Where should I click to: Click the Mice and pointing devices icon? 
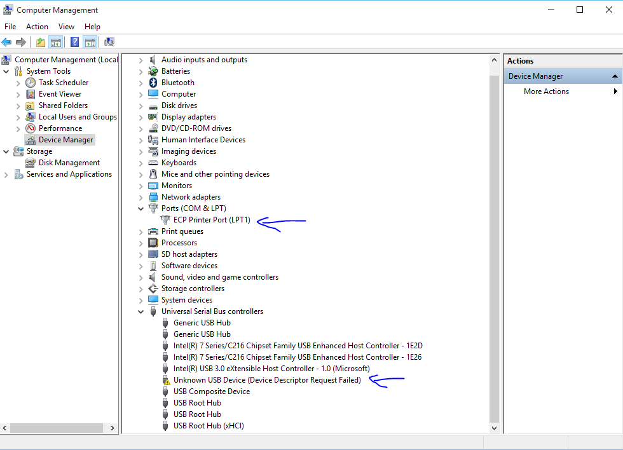click(x=153, y=174)
